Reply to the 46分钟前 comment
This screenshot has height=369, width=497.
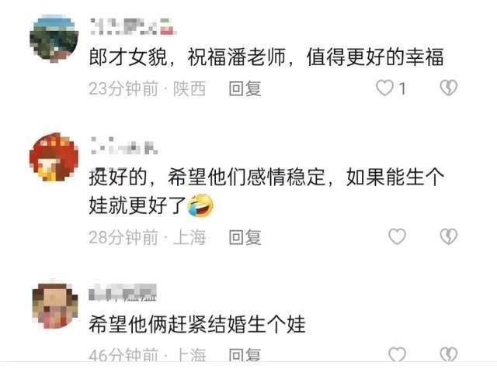click(245, 355)
